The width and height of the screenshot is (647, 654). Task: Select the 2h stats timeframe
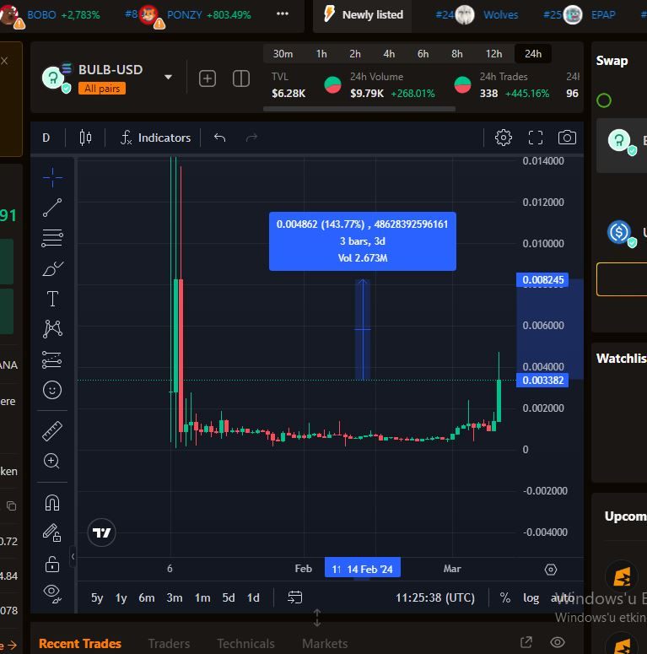(355, 54)
